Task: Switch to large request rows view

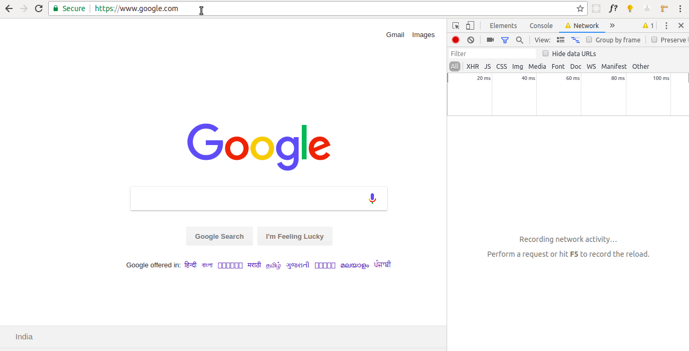Action: (x=561, y=40)
